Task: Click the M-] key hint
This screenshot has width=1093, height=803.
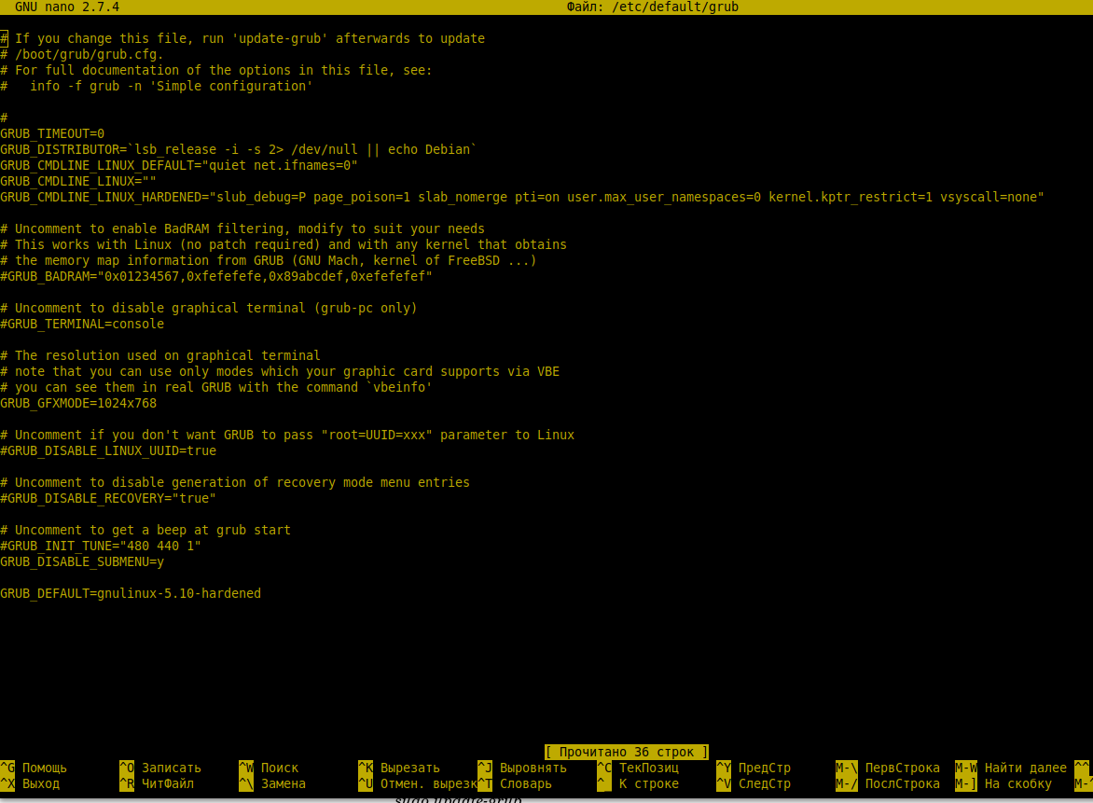Action: (965, 783)
